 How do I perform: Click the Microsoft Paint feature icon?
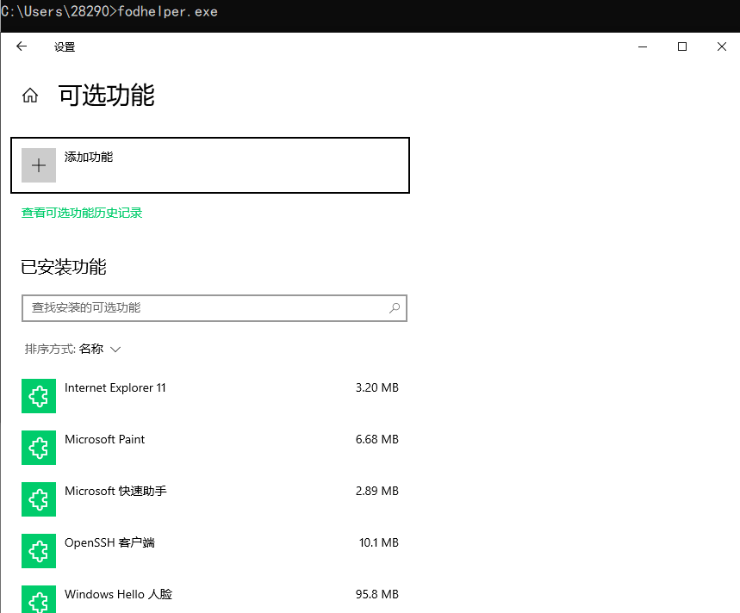[x=39, y=448]
